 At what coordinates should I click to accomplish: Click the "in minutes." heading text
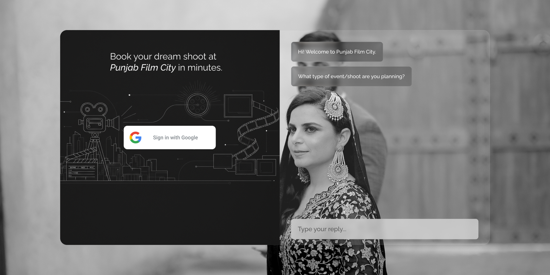[200, 68]
